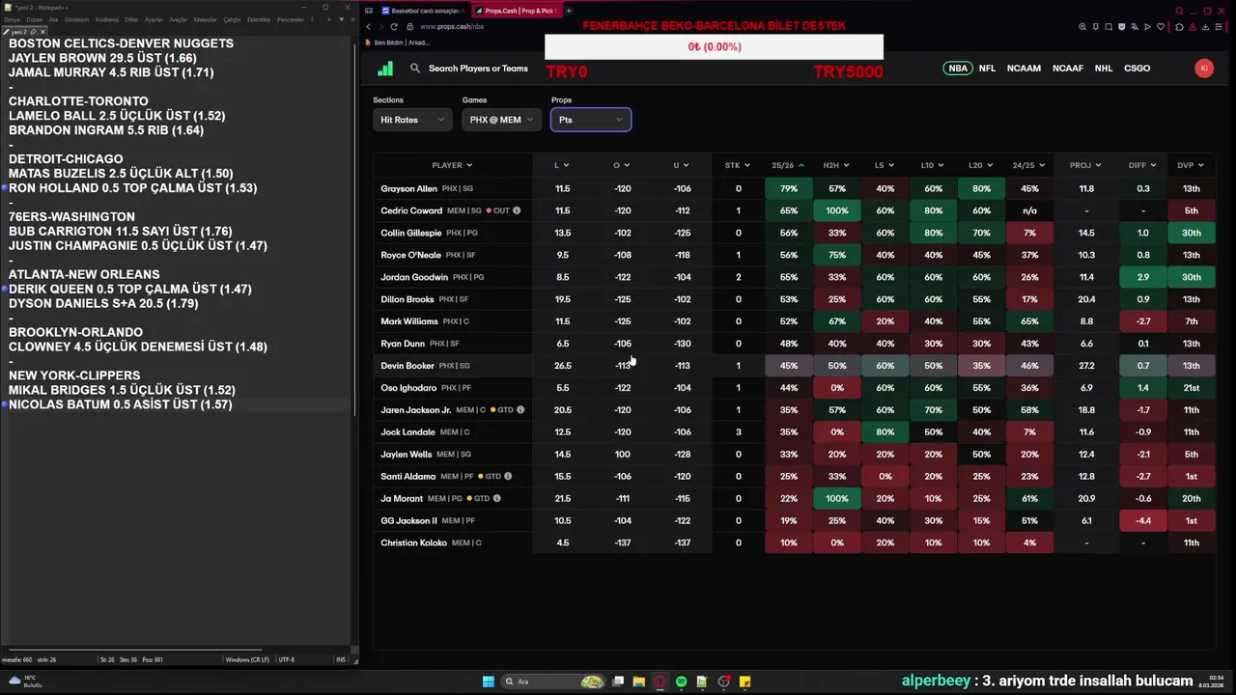Open the Windows Start button
1236x695 pixels.
[489, 681]
